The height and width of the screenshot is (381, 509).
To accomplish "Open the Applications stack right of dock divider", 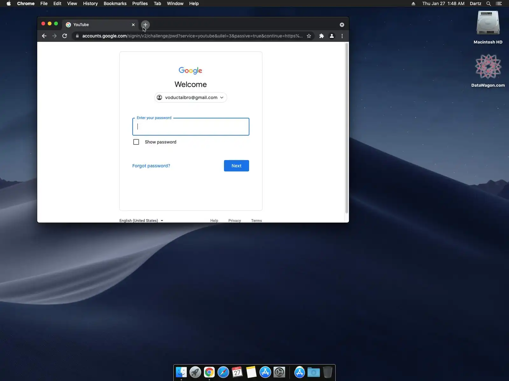I will pos(300,372).
